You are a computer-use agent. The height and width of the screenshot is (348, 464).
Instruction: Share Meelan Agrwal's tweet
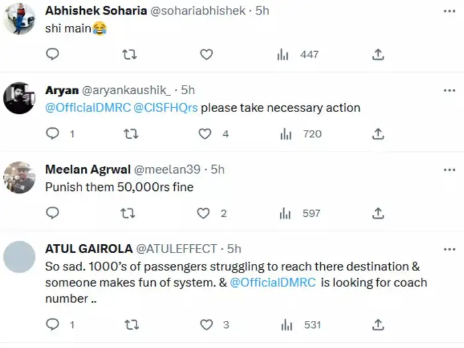[x=378, y=213]
